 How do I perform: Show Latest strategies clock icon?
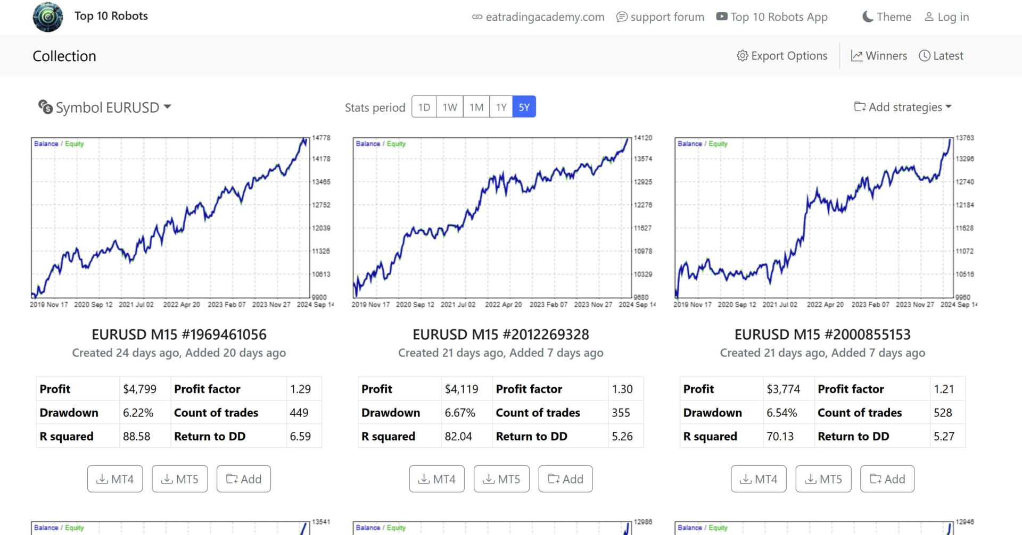point(925,56)
